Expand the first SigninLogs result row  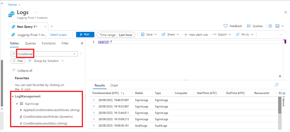(x=94, y=100)
